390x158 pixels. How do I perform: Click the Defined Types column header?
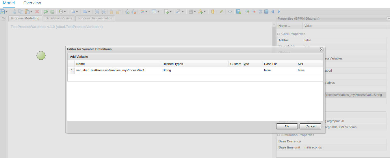(194, 64)
